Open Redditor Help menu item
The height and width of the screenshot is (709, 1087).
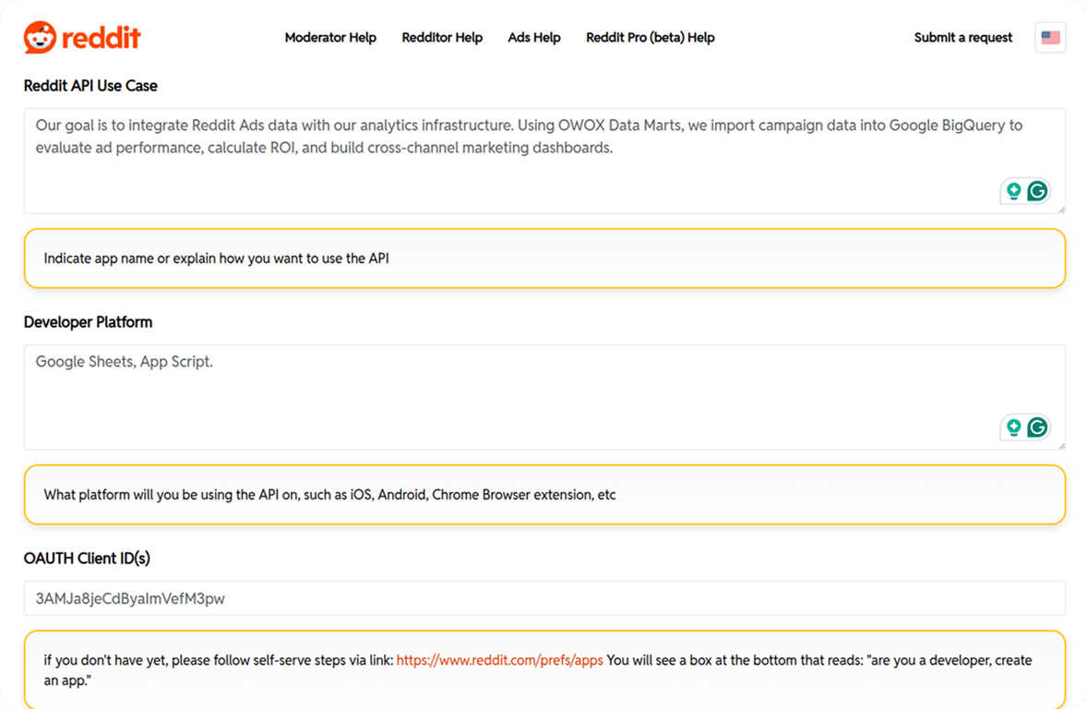click(x=442, y=38)
